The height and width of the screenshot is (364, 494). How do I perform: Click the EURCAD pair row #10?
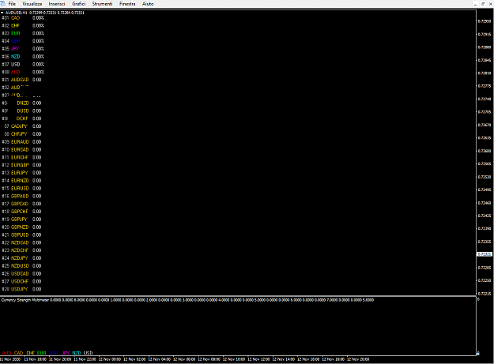21,149
